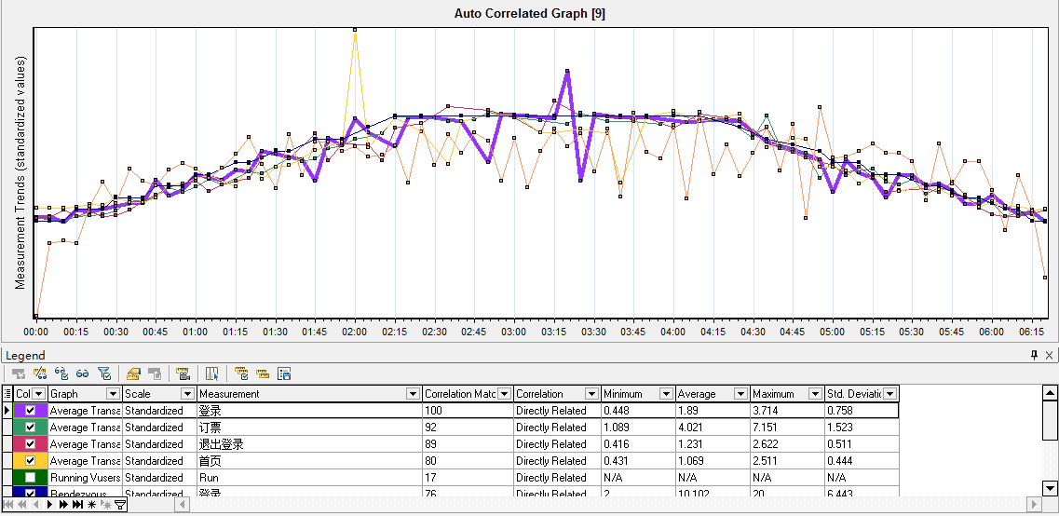Open the Maximum column filter dropdown
The width and height of the screenshot is (1059, 516).
pos(815,393)
